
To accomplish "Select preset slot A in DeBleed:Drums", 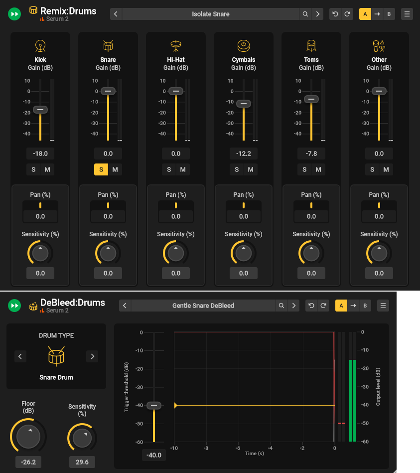I will tap(341, 306).
